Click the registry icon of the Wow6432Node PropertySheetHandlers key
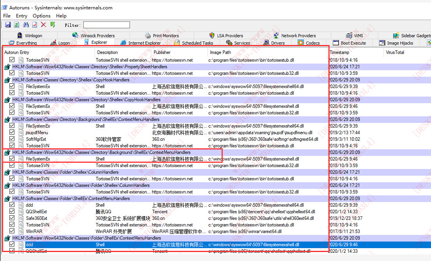Viewport: 431px width, 261px height. 7,67
